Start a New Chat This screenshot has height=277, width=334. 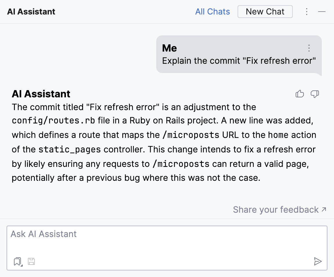click(265, 12)
